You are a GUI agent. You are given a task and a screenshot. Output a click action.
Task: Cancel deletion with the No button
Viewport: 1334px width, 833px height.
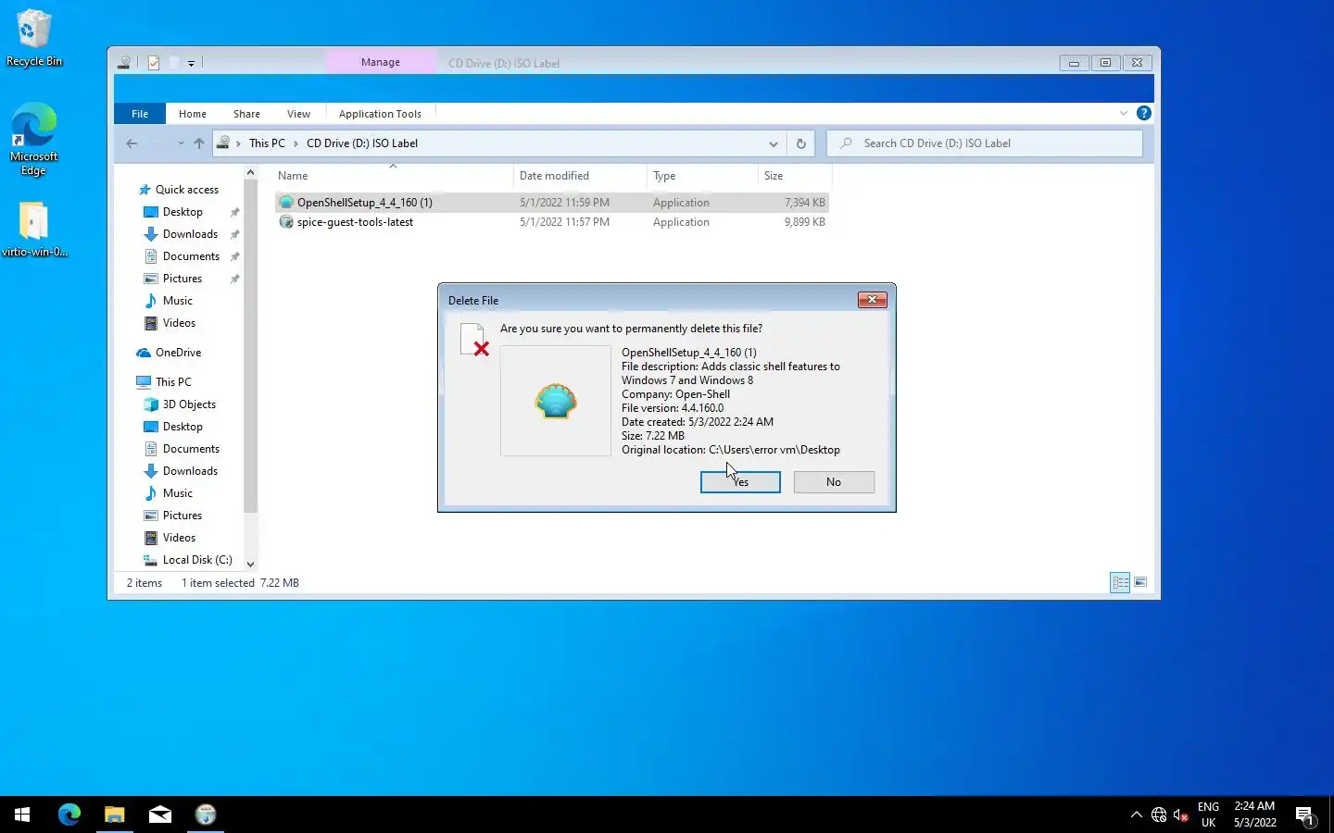(834, 482)
